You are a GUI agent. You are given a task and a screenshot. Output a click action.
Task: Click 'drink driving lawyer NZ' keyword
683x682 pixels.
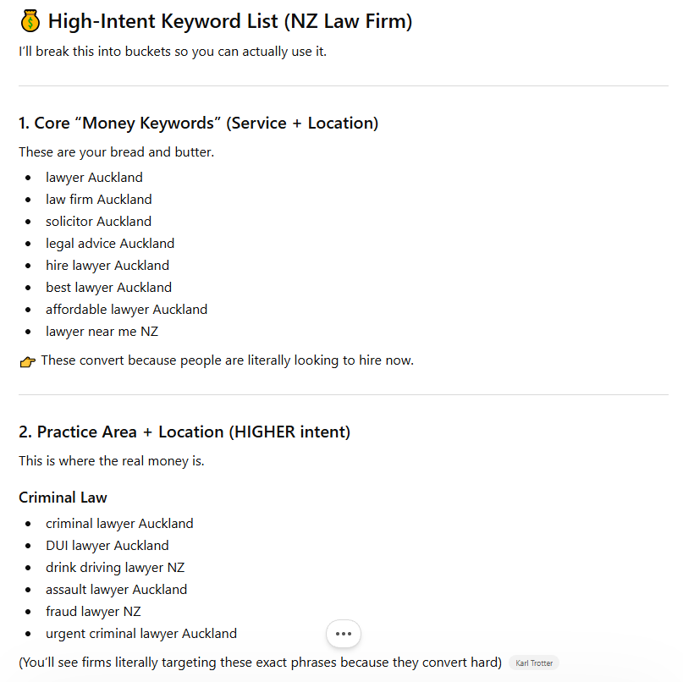(x=115, y=568)
